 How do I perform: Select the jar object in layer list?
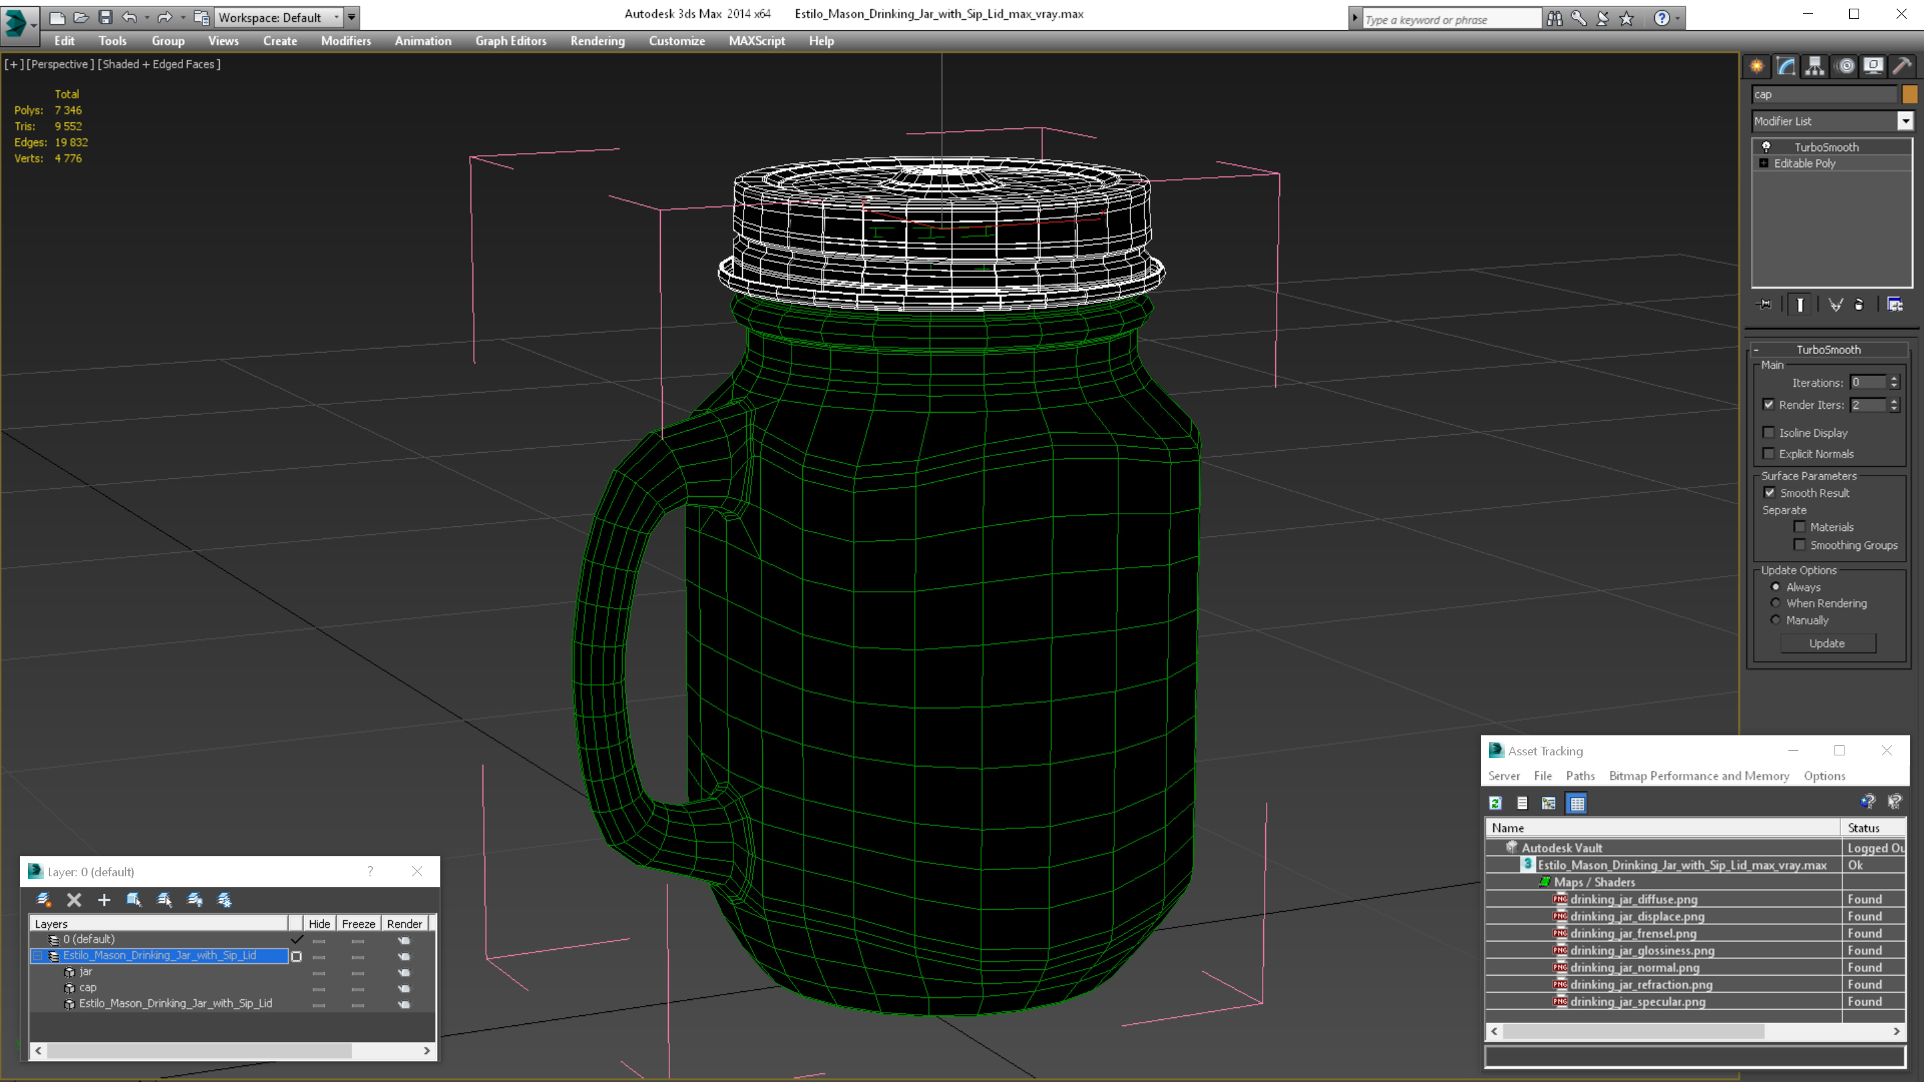[86, 972]
